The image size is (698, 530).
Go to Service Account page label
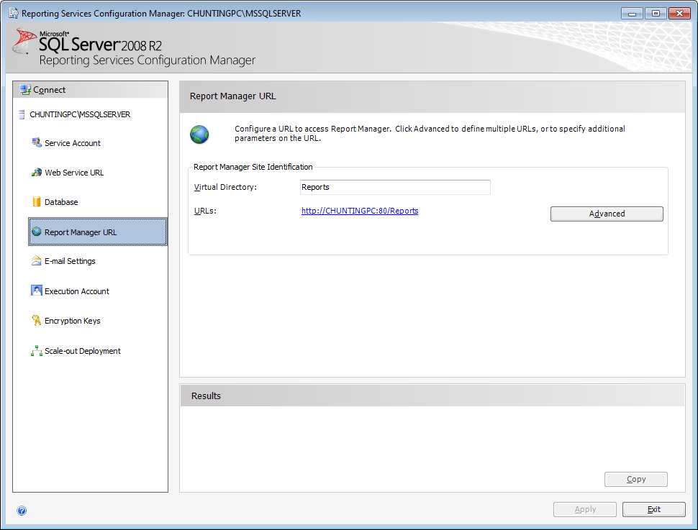click(x=73, y=143)
